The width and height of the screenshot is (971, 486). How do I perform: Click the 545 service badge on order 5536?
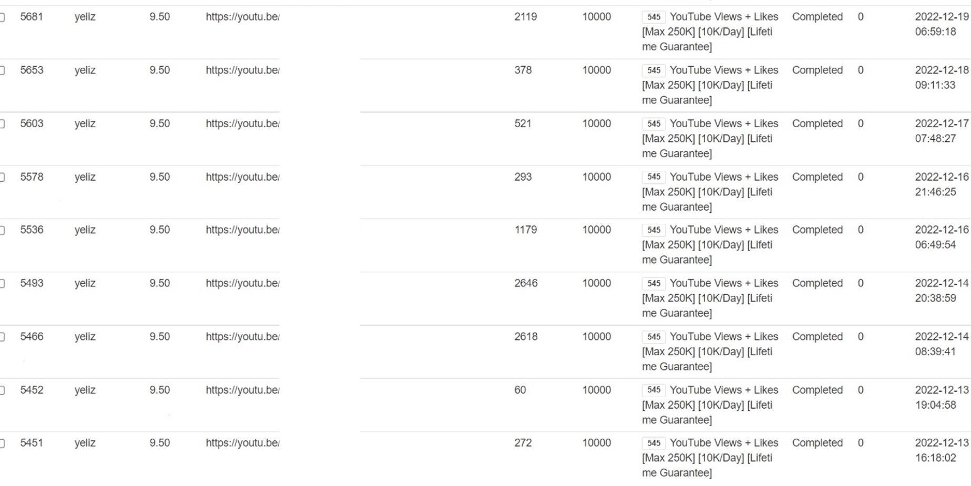click(653, 230)
